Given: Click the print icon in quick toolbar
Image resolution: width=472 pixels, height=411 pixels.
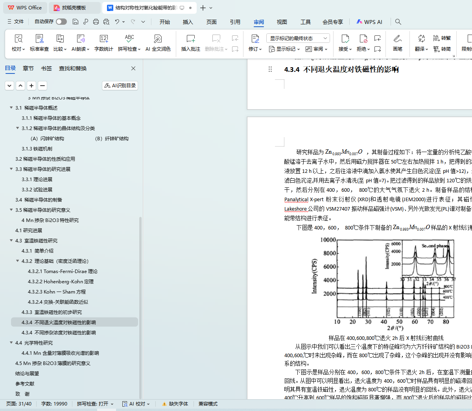Looking at the screenshot, I should click(x=96, y=22).
